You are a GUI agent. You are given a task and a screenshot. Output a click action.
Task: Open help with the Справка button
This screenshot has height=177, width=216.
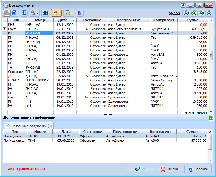[x=198, y=169]
